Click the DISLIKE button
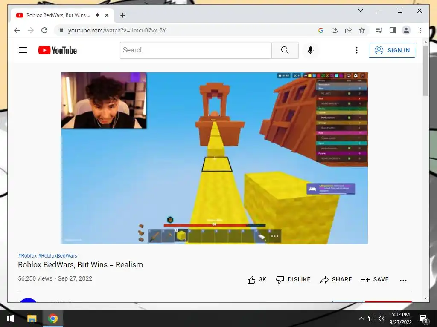Screen dimensions: 437x327 tap(293, 279)
